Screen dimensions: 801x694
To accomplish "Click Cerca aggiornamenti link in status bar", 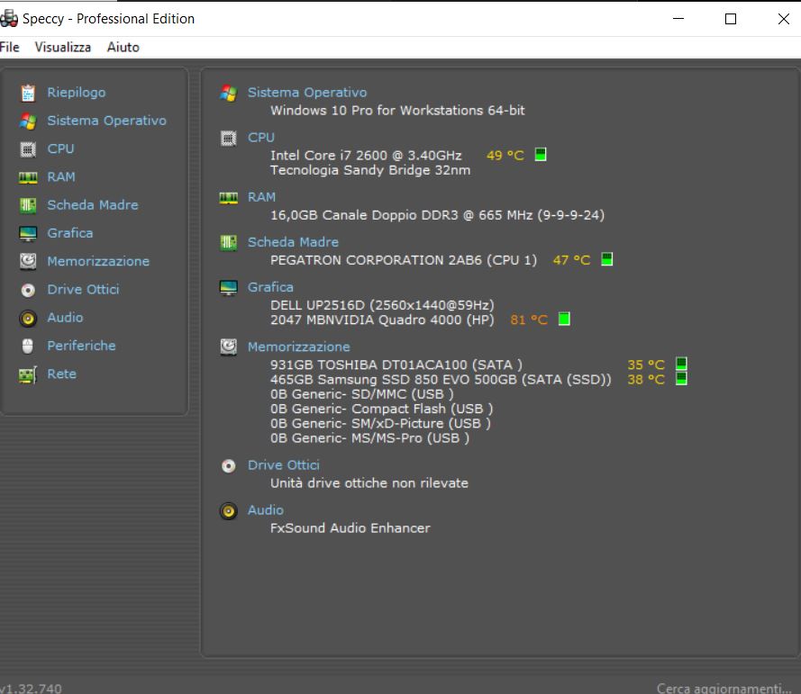I will [x=724, y=688].
